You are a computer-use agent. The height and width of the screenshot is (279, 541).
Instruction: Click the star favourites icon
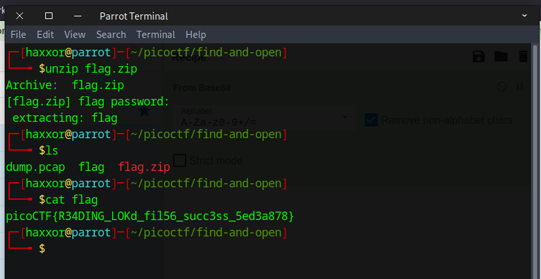pos(144,111)
